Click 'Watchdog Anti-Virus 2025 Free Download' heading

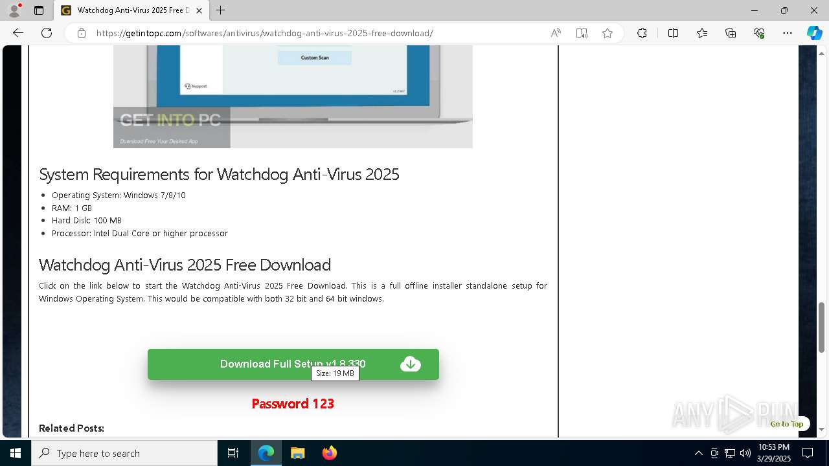(185, 265)
